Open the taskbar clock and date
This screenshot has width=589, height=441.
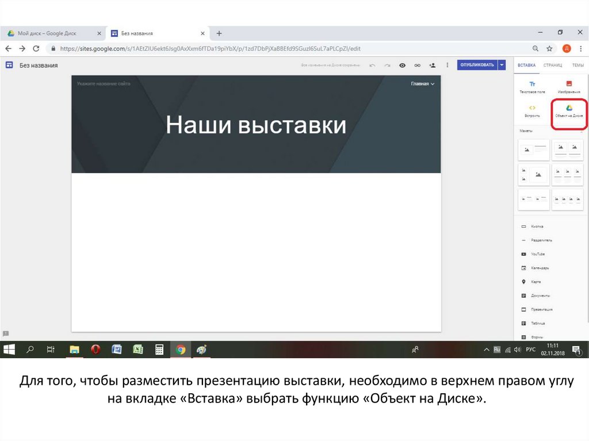tap(553, 350)
